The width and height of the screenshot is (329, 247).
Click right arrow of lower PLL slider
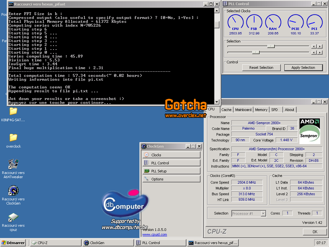coord(320,52)
